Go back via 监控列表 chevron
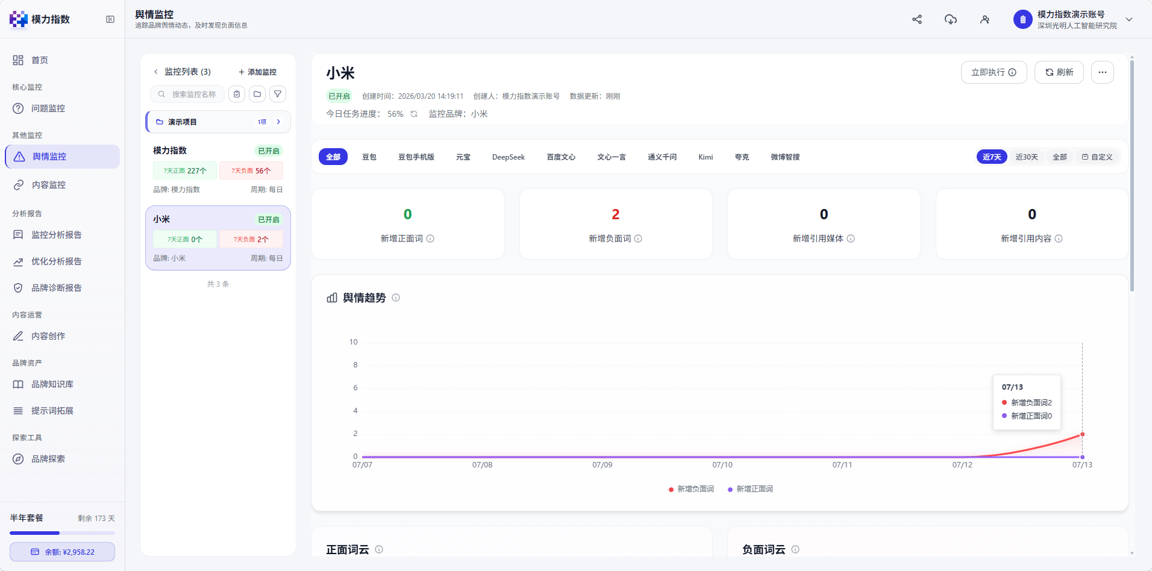This screenshot has height=571, width=1152. [x=155, y=72]
